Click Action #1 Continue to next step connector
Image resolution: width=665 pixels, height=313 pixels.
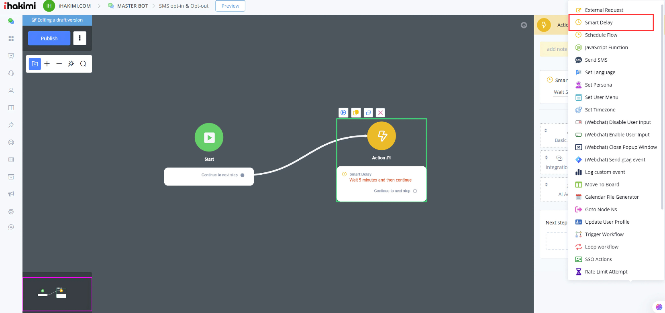(415, 191)
